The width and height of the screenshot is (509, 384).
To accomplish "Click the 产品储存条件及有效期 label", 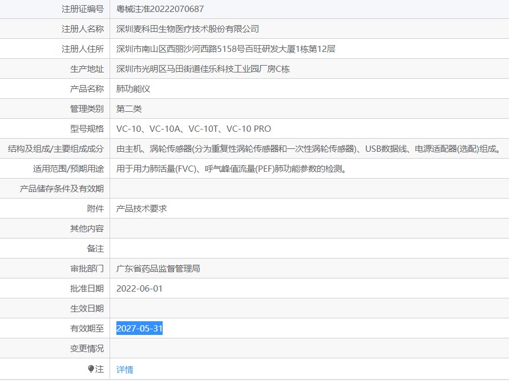I will 62,189.
